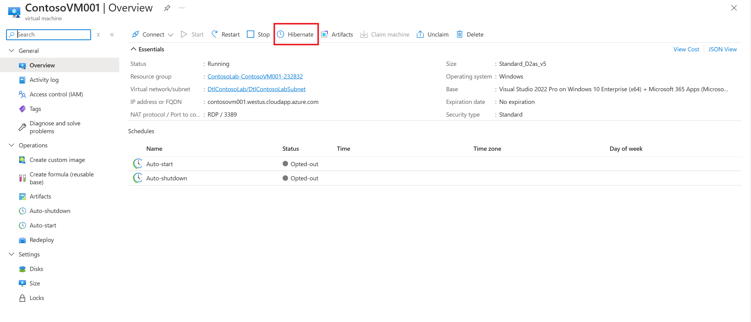Click the Disks icon in Settings

pos(22,269)
